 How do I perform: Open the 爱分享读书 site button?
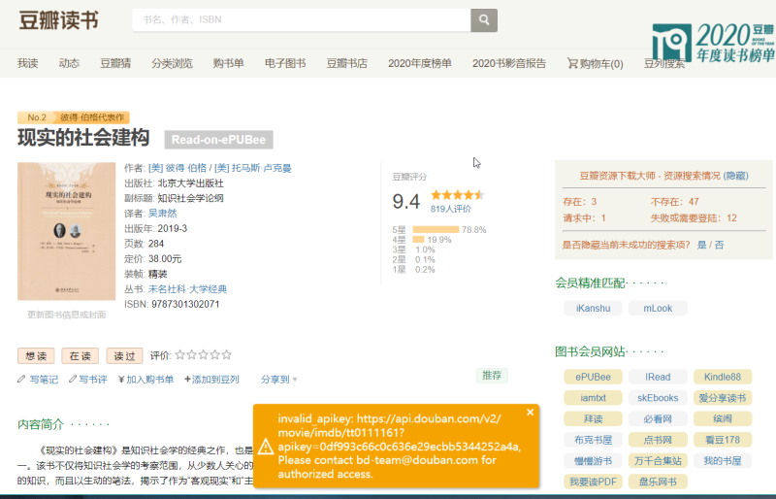click(723, 398)
